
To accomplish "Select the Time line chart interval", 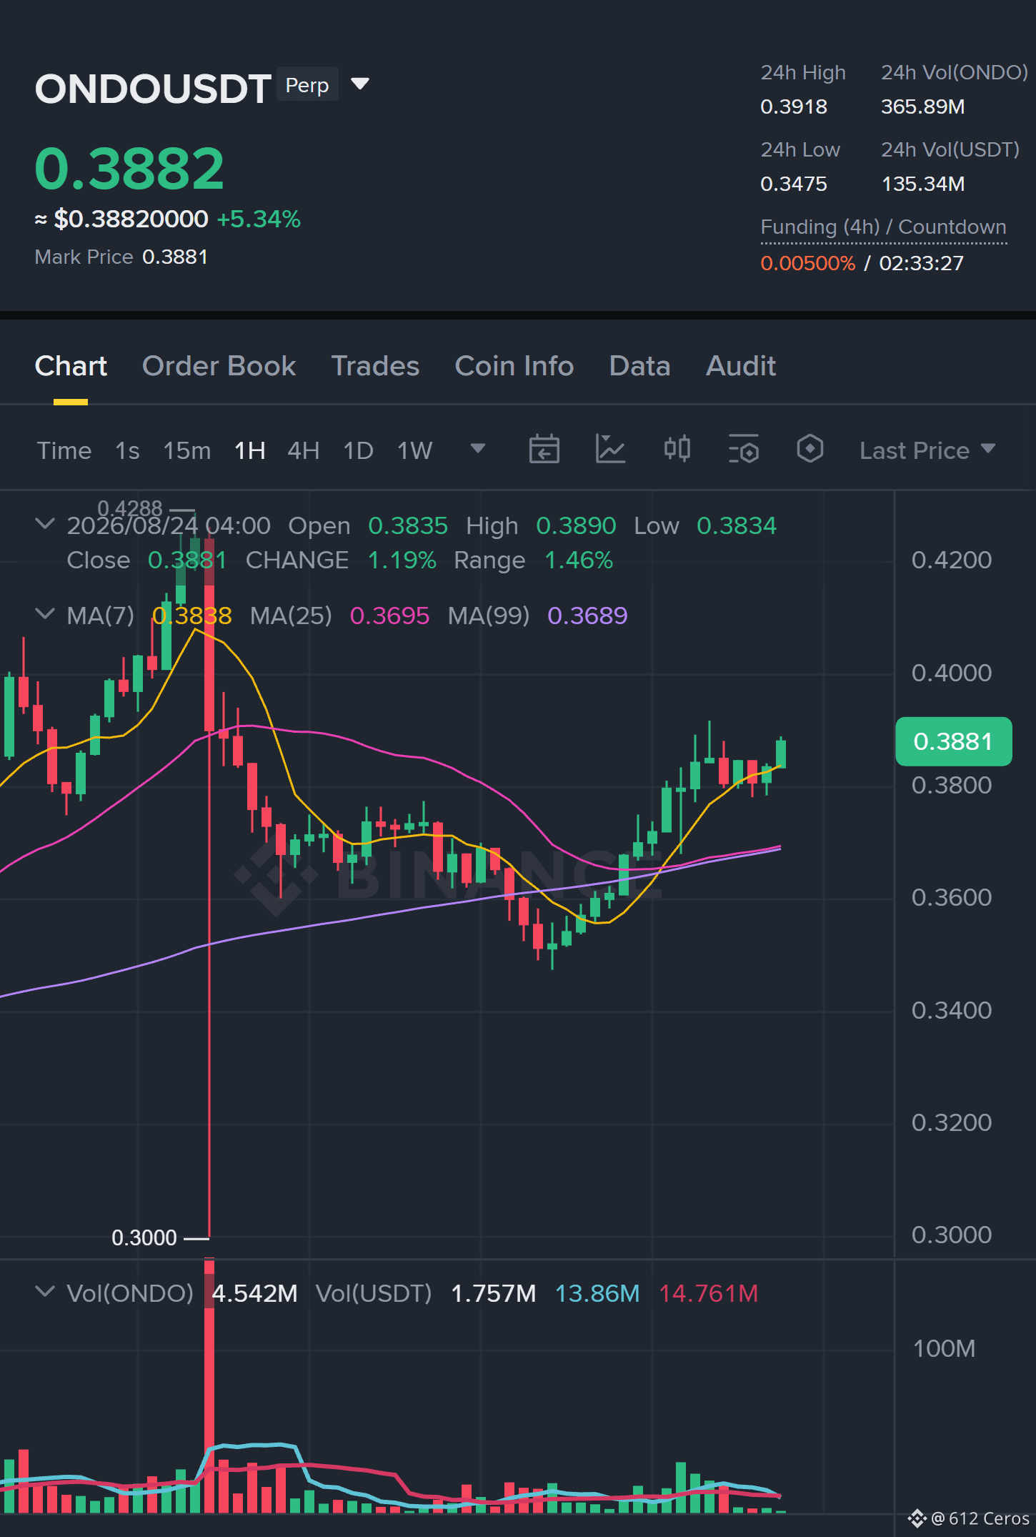I will (x=64, y=451).
